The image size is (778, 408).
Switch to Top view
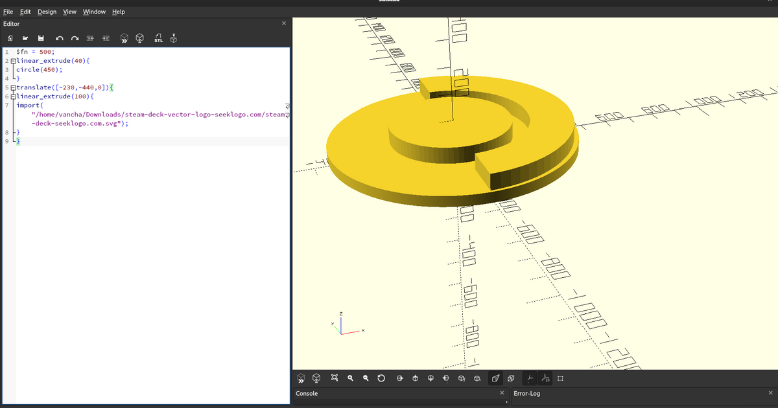tap(415, 378)
